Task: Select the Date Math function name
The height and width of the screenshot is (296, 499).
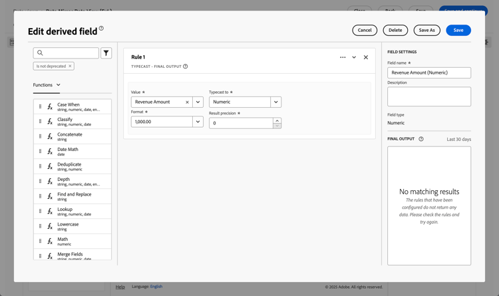Action: click(x=68, y=149)
